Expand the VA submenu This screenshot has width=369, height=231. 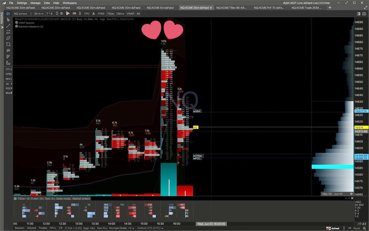(12, 84)
